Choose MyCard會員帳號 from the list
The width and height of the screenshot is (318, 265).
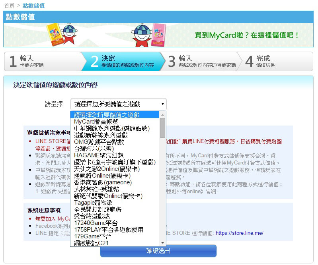115,122
